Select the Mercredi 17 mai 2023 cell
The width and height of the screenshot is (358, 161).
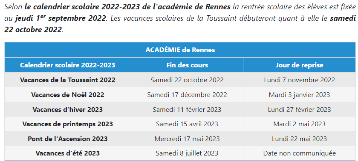[187, 139]
